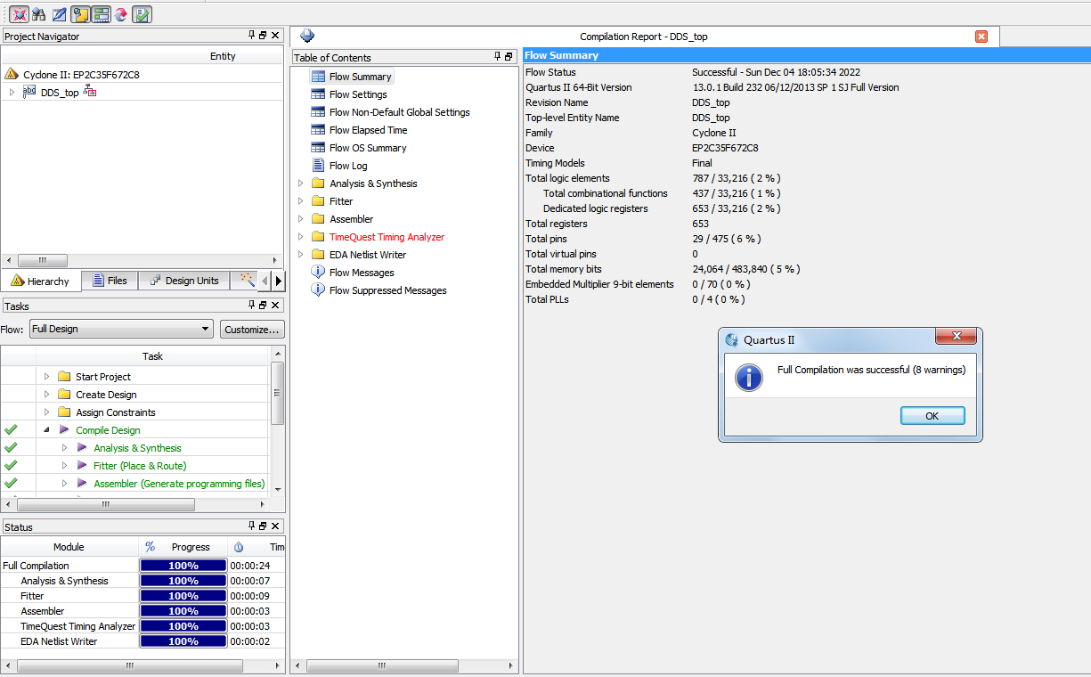The height and width of the screenshot is (677, 1091).
Task: Click the binoculars find icon in toolbar
Action: click(x=38, y=14)
